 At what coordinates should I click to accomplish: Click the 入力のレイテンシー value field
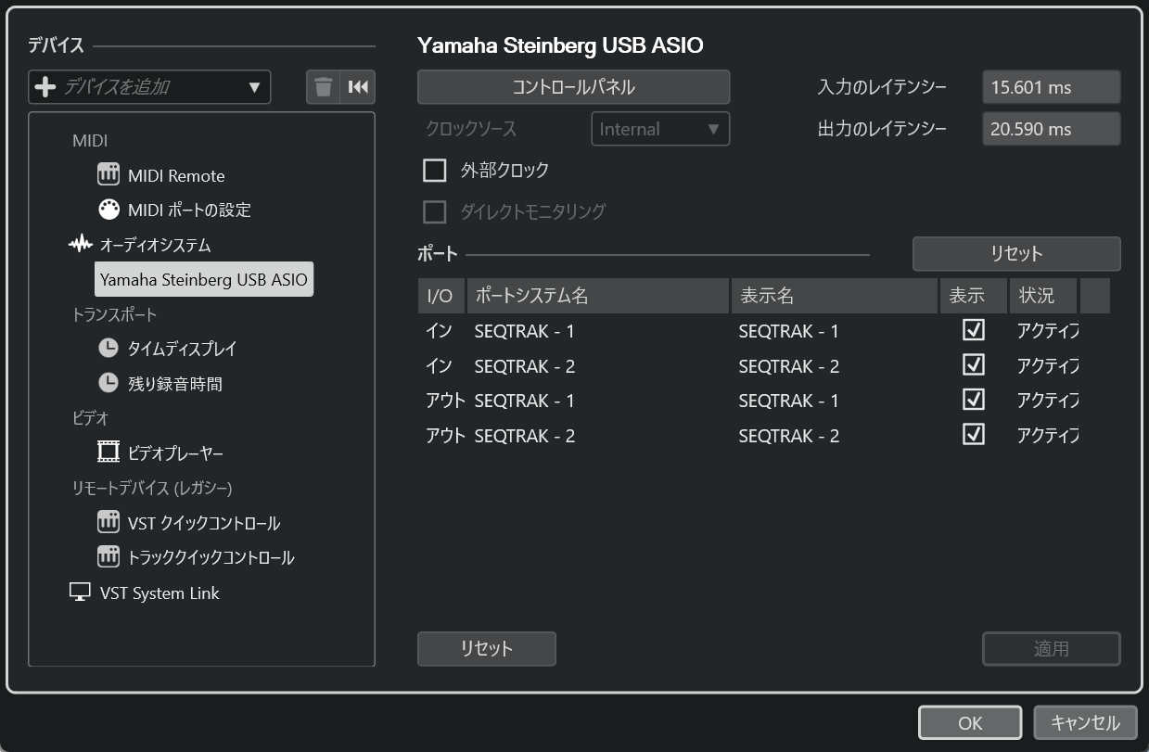tap(1051, 87)
